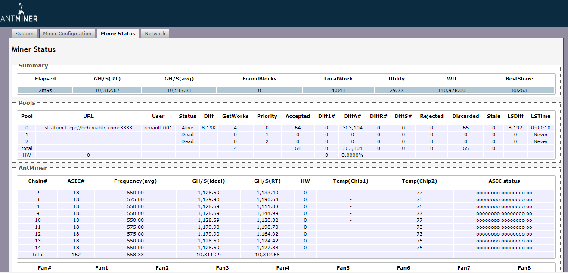This screenshot has width=568, height=273.
Task: Select the pool URL stratum+tcp://bch.viabtc.com:3333
Action: (x=89, y=128)
